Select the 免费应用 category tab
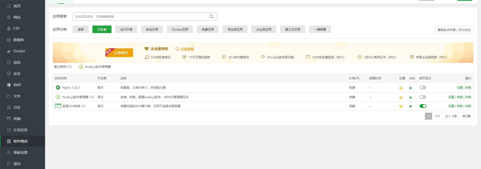Screen dimensions: 481x169 coord(208,29)
